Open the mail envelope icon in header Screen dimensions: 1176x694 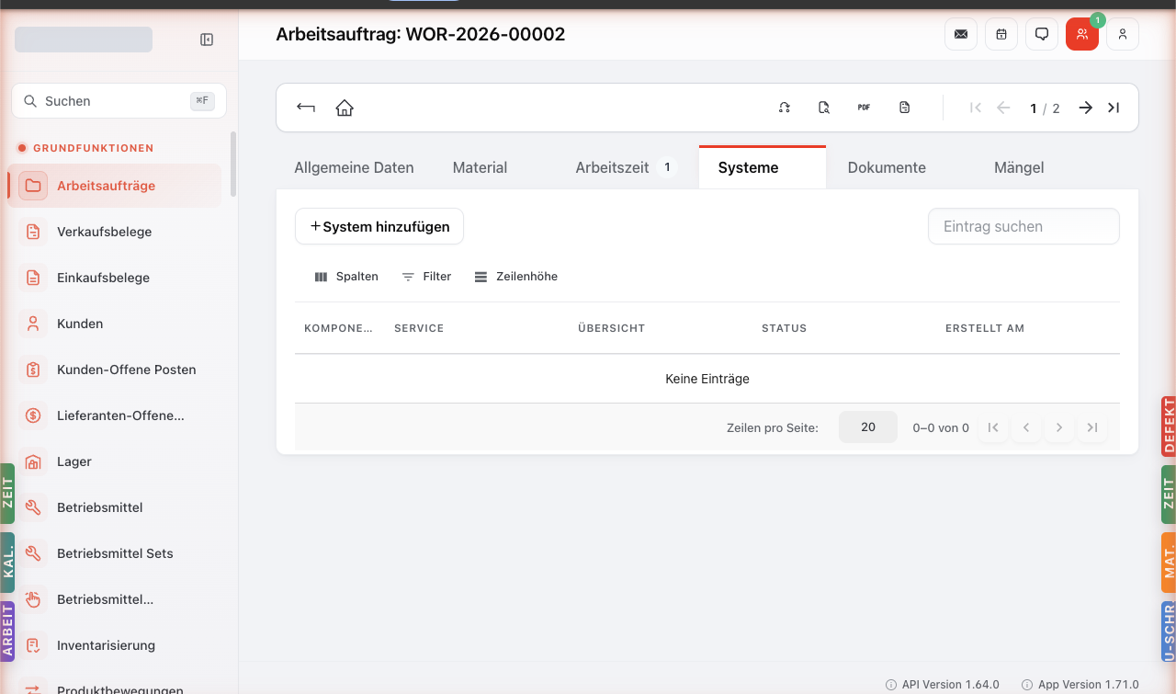pyautogui.click(x=961, y=34)
